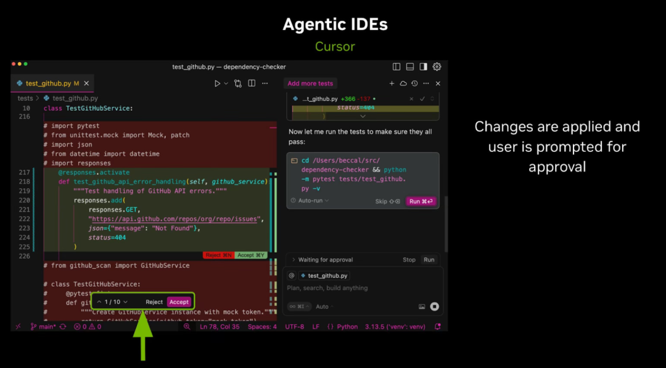Screen dimensions: 666x368
Task: Click Run in approval bar
Action: (x=429, y=260)
